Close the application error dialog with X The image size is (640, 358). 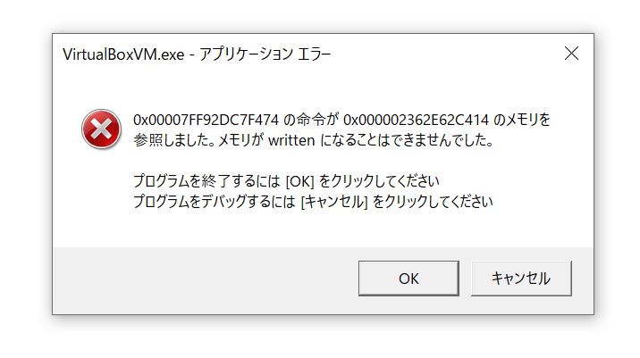tap(571, 54)
